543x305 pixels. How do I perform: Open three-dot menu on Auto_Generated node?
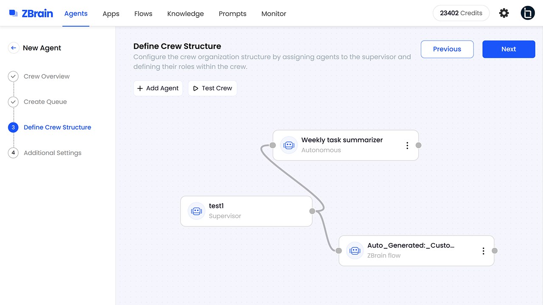[x=483, y=251]
